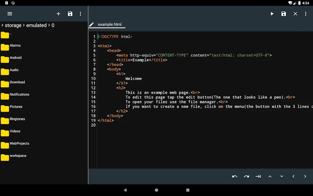Viewport: 313px width, 196px height.
Task: Move cursor down using the down chevron icon
Action: pyautogui.click(x=282, y=176)
